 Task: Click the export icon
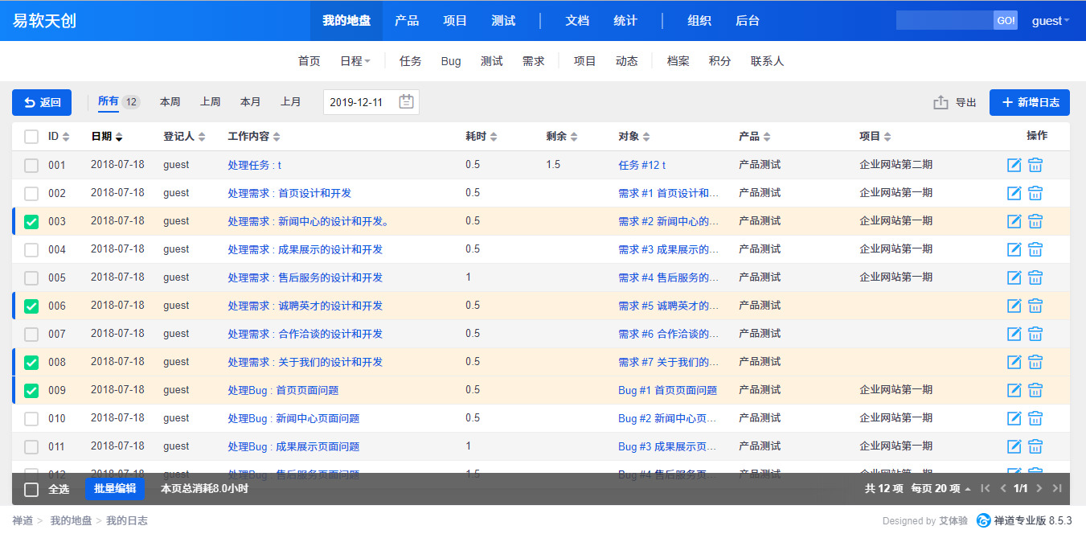click(x=941, y=102)
